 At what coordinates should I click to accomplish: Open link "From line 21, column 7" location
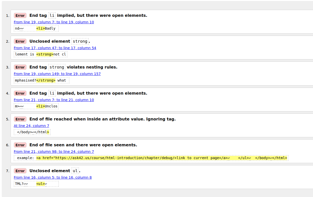(54, 100)
